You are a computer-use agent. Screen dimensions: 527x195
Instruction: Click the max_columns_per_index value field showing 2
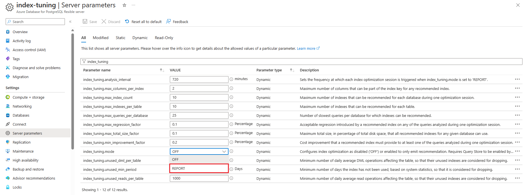click(x=199, y=89)
